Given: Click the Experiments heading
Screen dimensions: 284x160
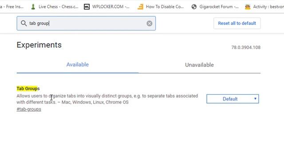Looking at the screenshot, I should [39, 45].
